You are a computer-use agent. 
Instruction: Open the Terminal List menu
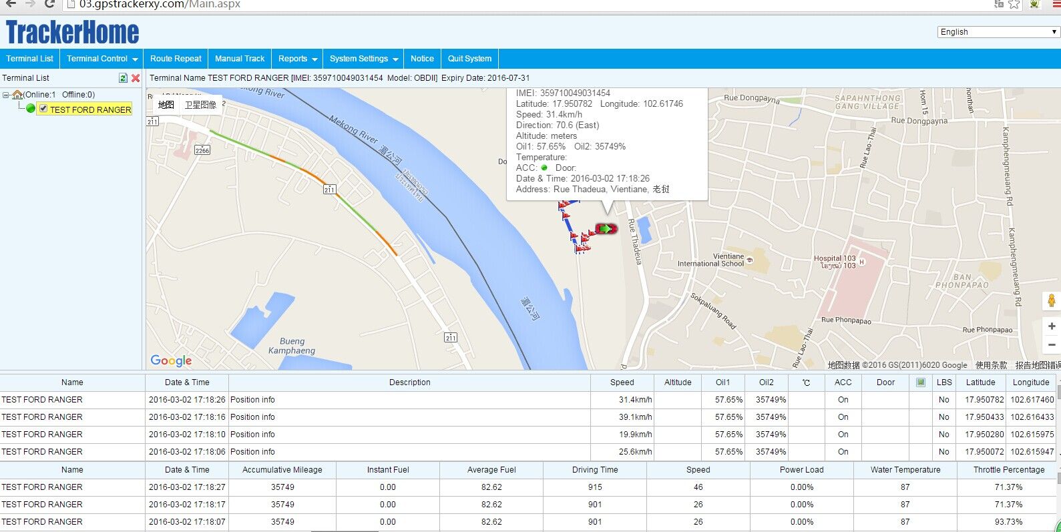[30, 59]
